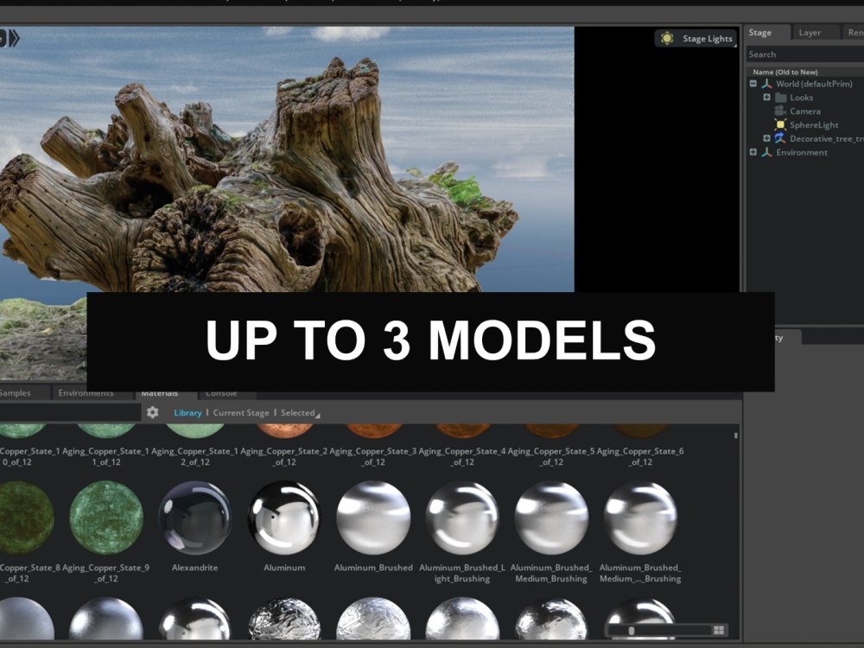The height and width of the screenshot is (648, 864).
Task: Toggle Stage Lights in the viewport
Action: click(696, 38)
